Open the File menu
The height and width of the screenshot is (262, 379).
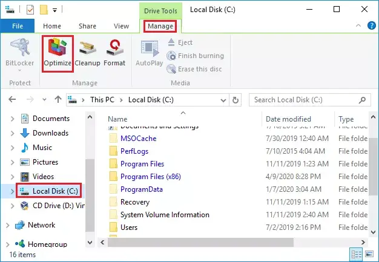click(x=18, y=26)
